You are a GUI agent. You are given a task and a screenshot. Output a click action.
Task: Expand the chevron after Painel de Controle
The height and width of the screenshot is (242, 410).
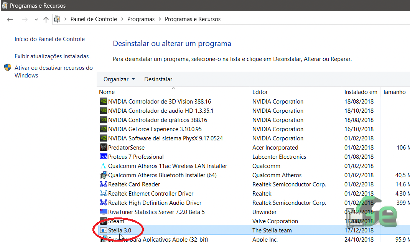[x=122, y=19]
